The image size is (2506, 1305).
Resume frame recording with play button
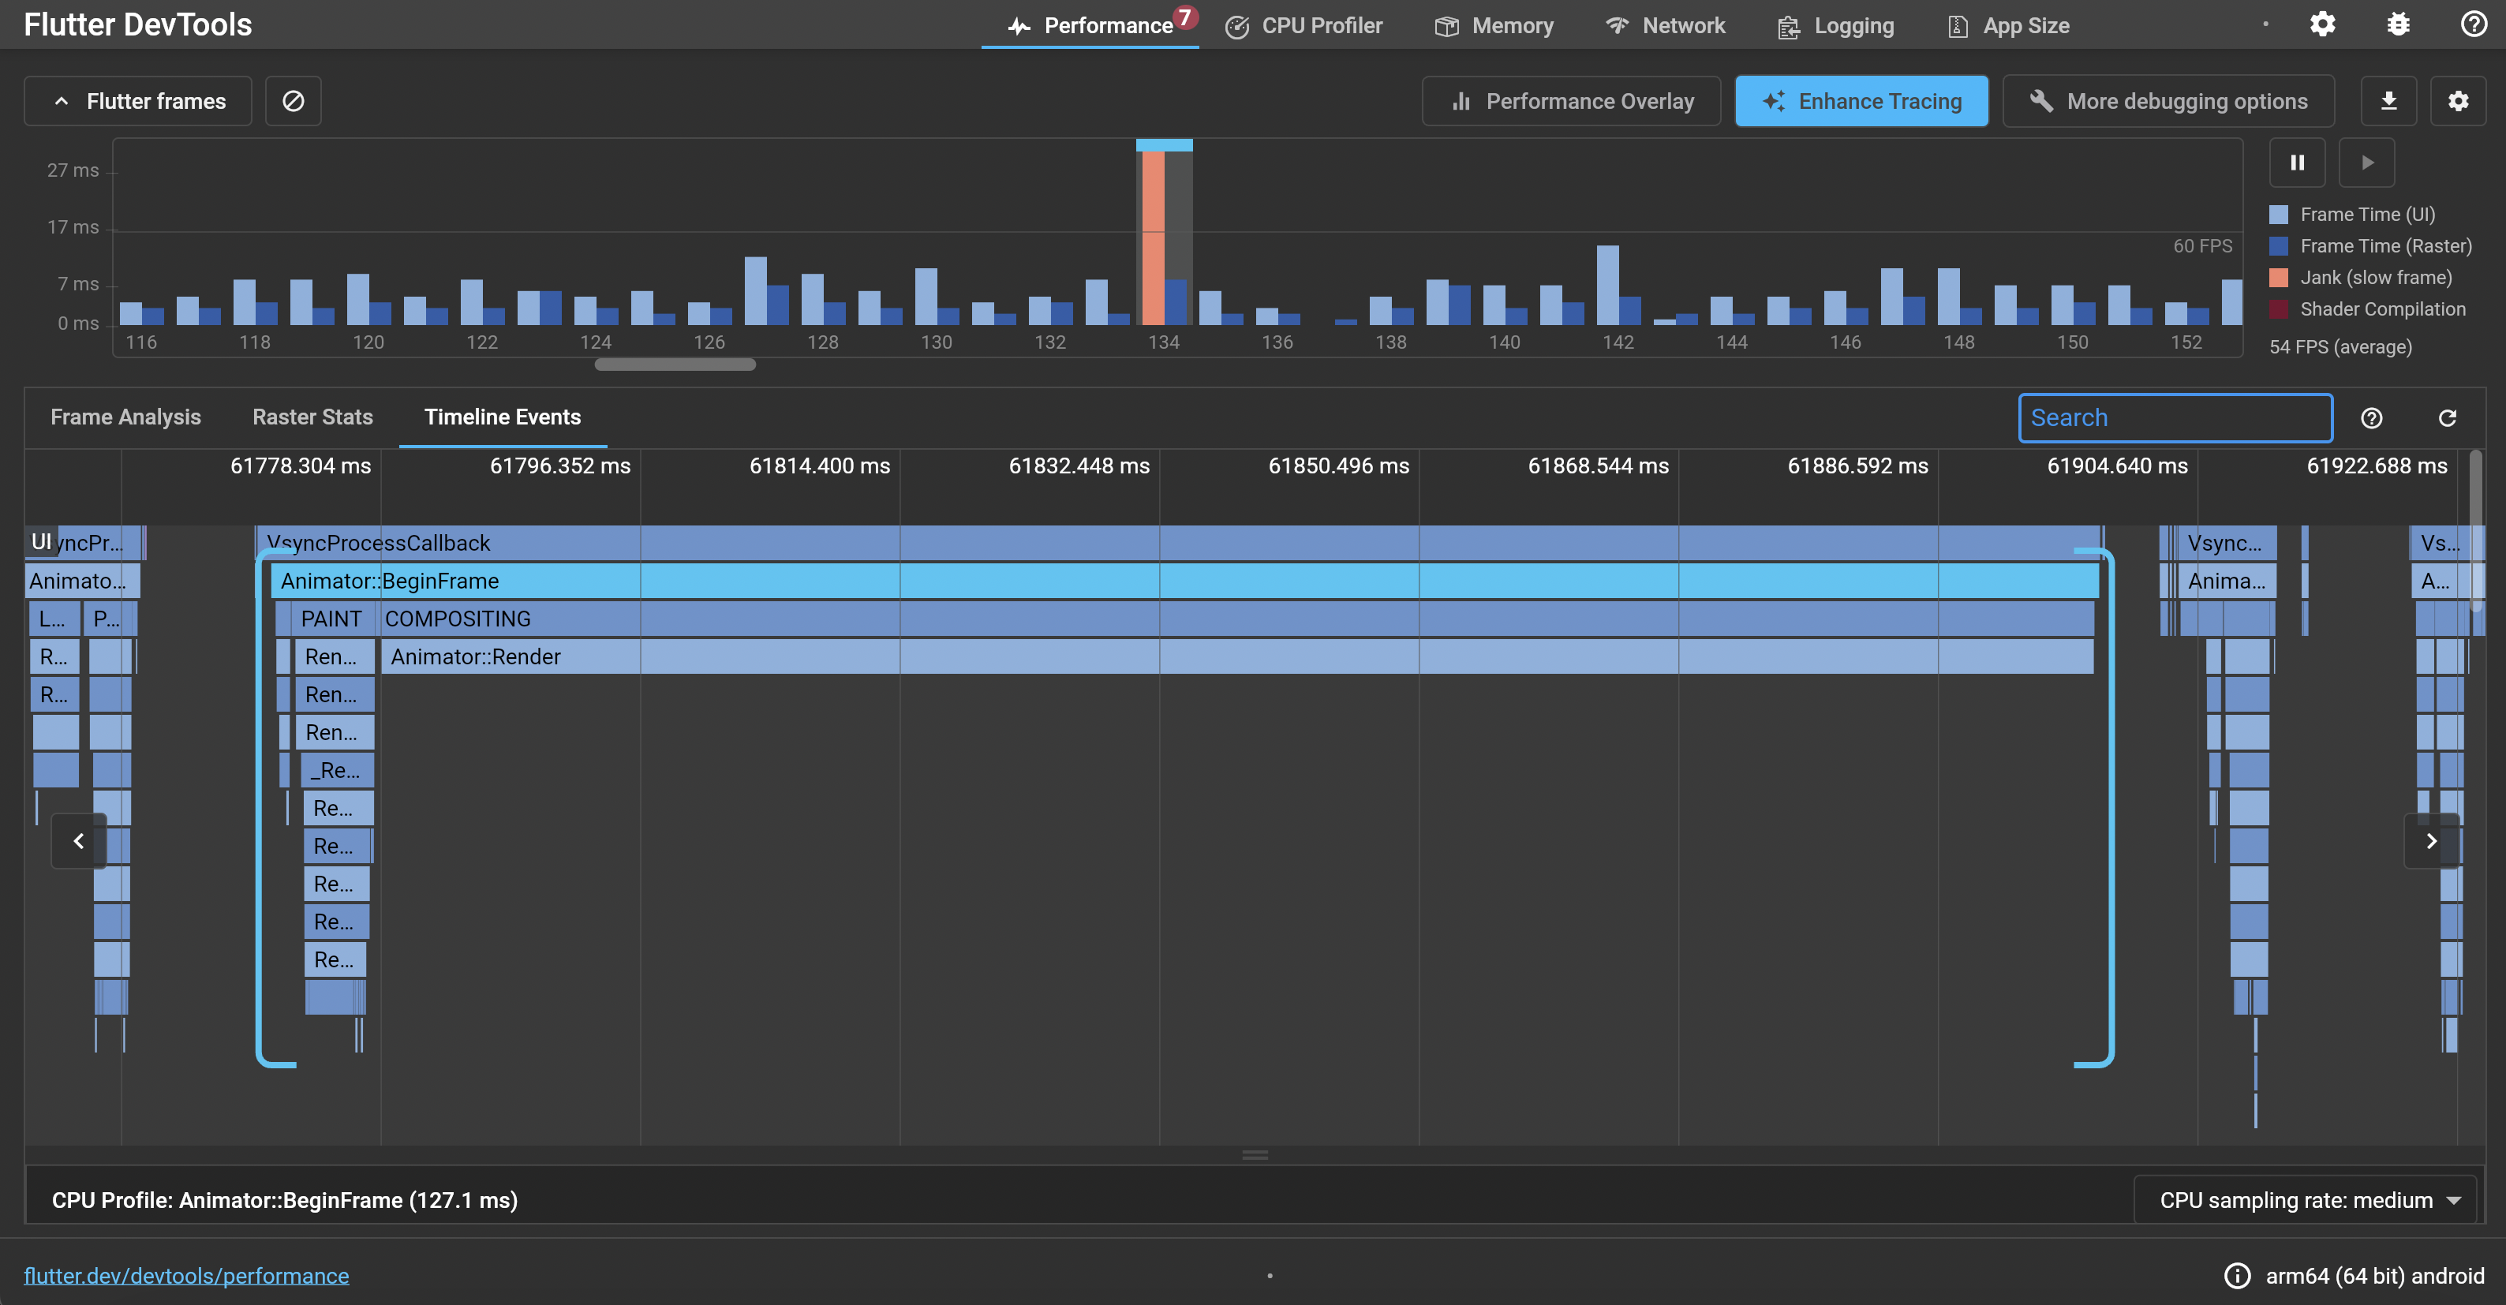click(2367, 163)
